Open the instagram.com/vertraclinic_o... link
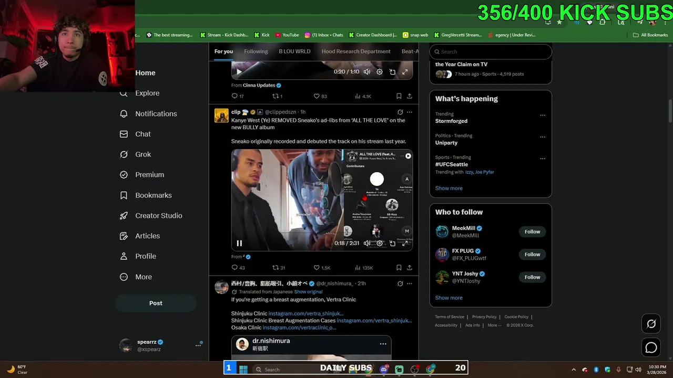Viewport: 673px width, 378px height. click(x=299, y=328)
